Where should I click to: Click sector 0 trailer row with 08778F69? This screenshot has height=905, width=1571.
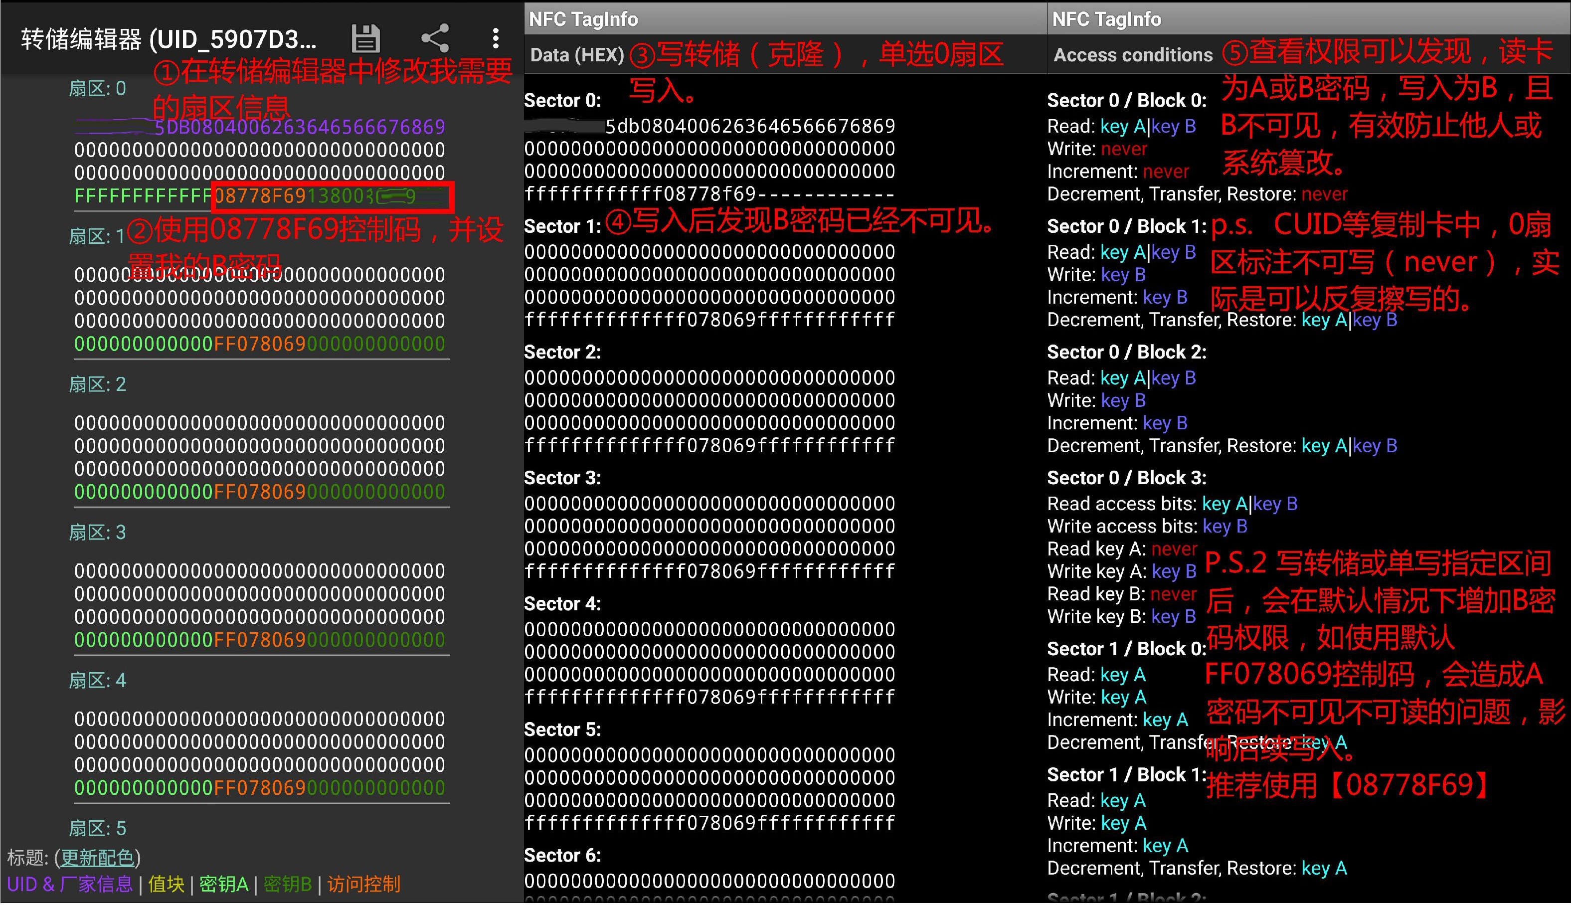coord(260,197)
